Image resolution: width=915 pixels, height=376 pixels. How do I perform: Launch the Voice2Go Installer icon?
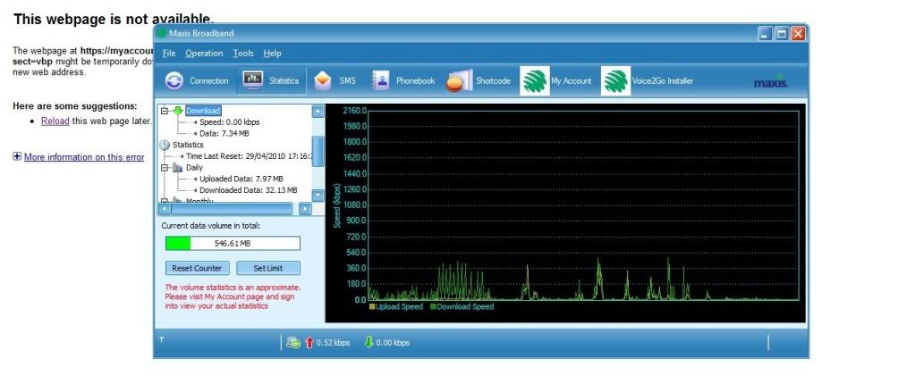coord(614,80)
